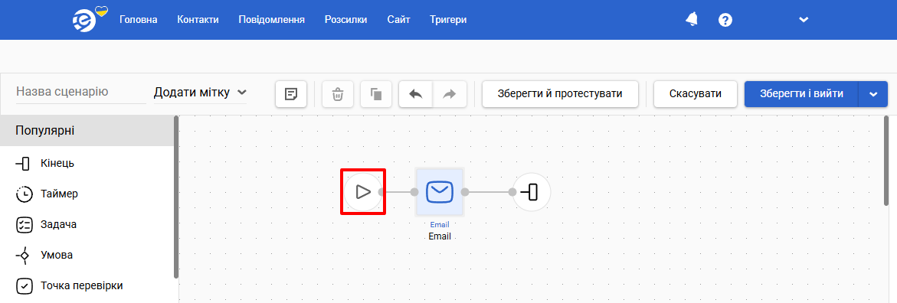Screen dimensions: 897x303
Task: Select the Таймер clock icon
Action: pos(24,194)
